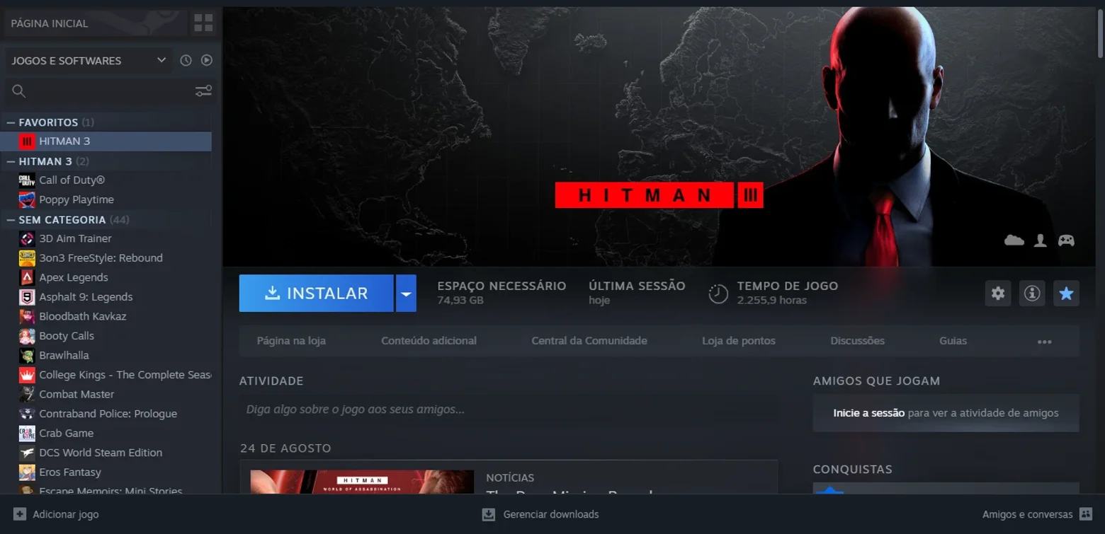The height and width of the screenshot is (534, 1105).
Task: Open the collections grid view icon
Action: 203,23
